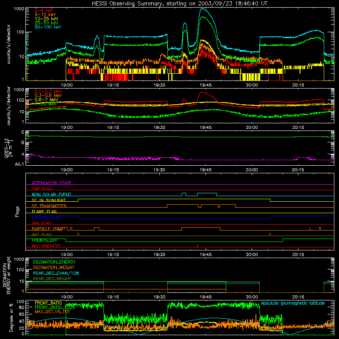Select the 7-20 MeV legend label
Image resolution: width=339 pixels, height=339 pixels.
coord(46,104)
